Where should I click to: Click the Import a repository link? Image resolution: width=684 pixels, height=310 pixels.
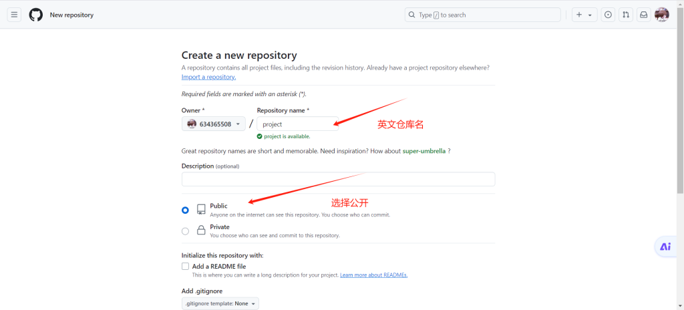pyautogui.click(x=208, y=77)
